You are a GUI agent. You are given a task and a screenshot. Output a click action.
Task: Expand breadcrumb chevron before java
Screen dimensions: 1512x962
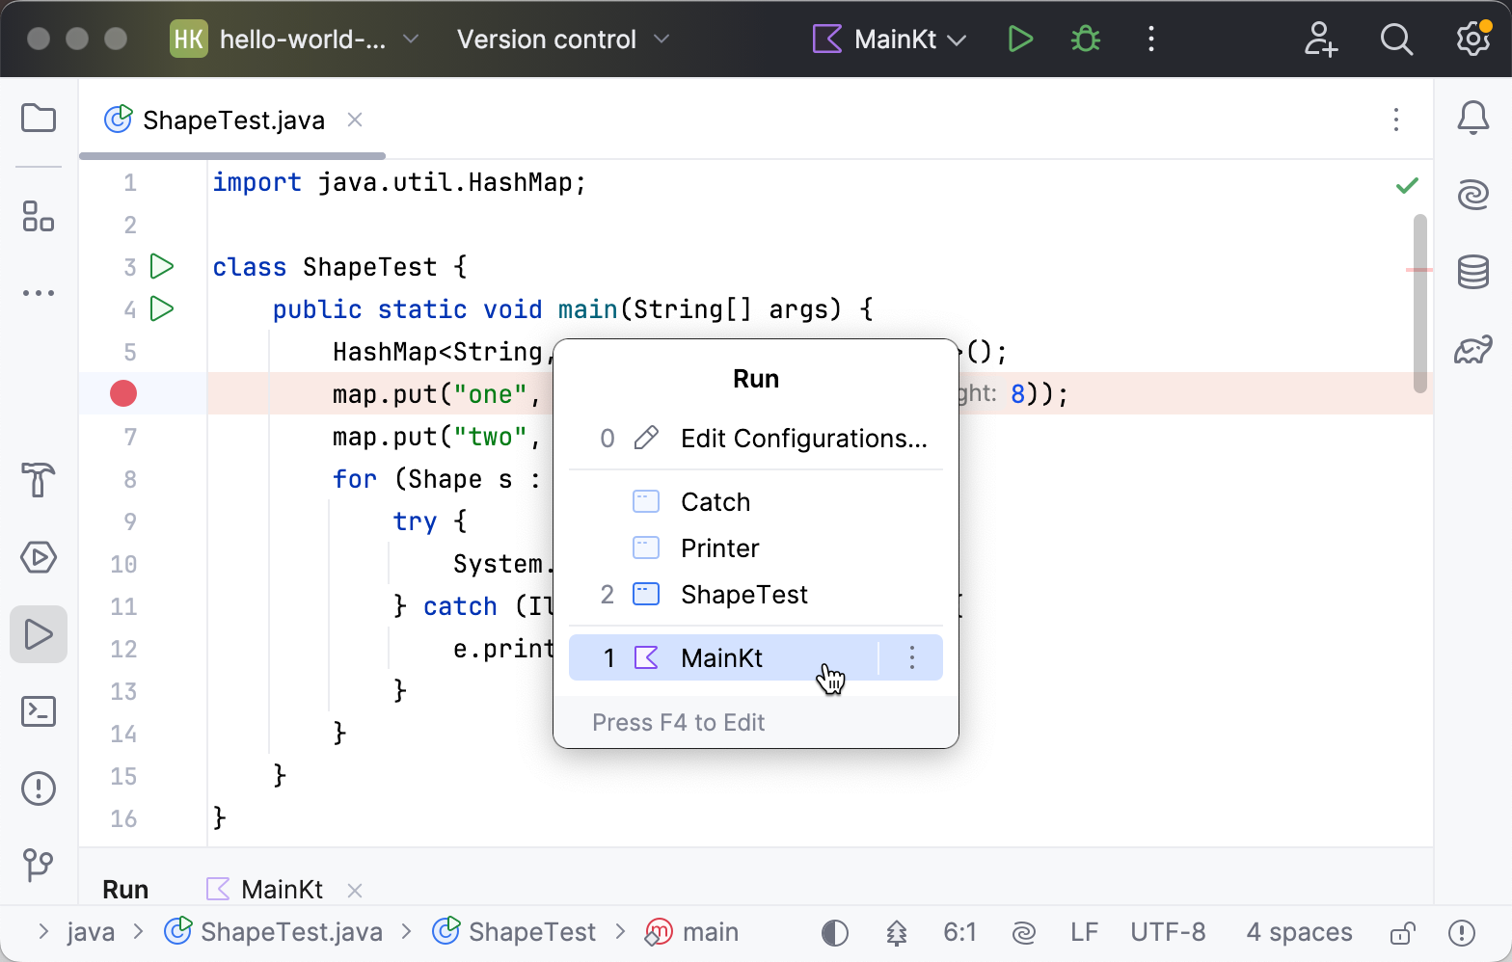42,931
